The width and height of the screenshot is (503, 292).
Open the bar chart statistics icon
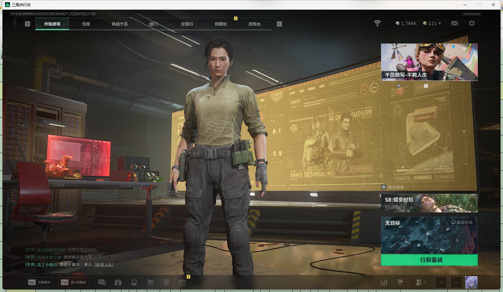click(x=384, y=282)
